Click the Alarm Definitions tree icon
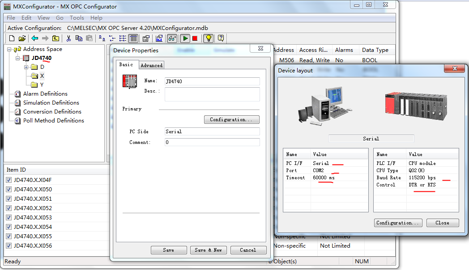Viewport: 469px width, 270px height. tap(18, 94)
